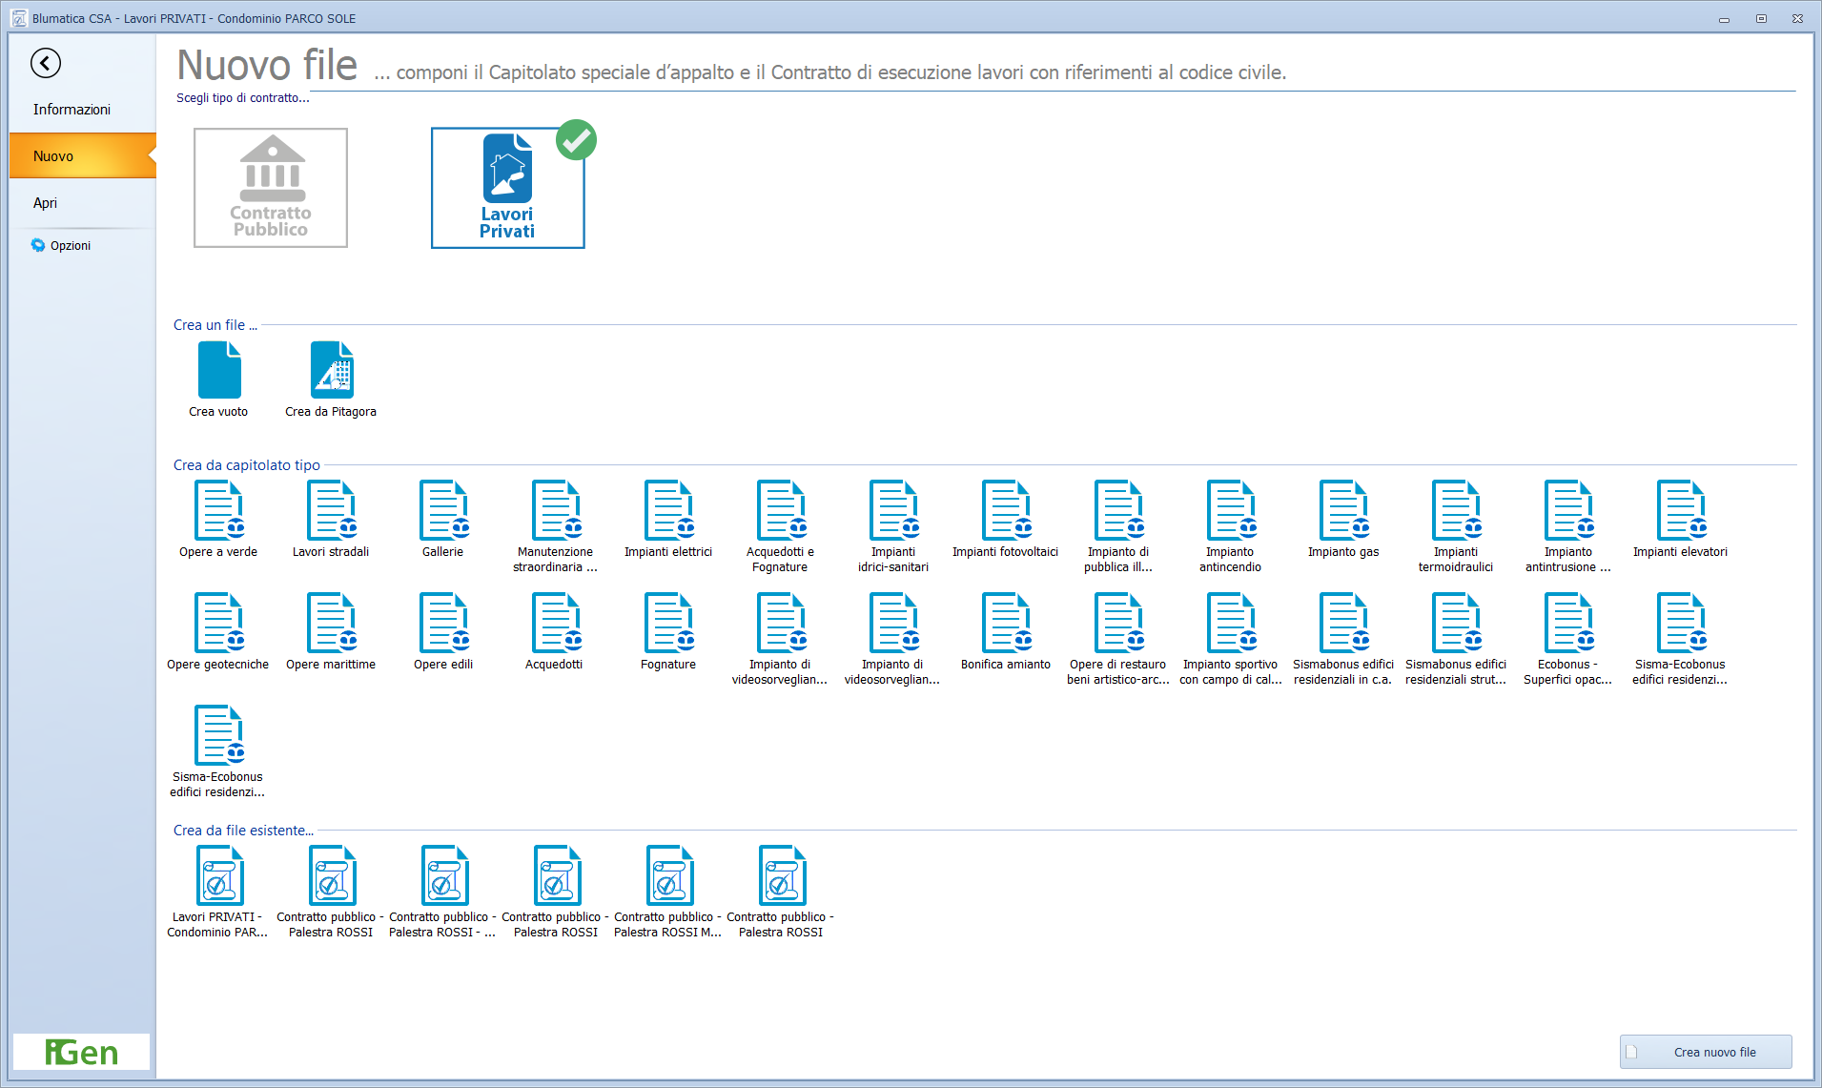Image resolution: width=1822 pixels, height=1088 pixels.
Task: Select the Impianto gas template
Action: (1343, 512)
